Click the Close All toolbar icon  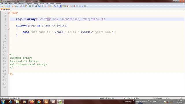click(15, 6)
